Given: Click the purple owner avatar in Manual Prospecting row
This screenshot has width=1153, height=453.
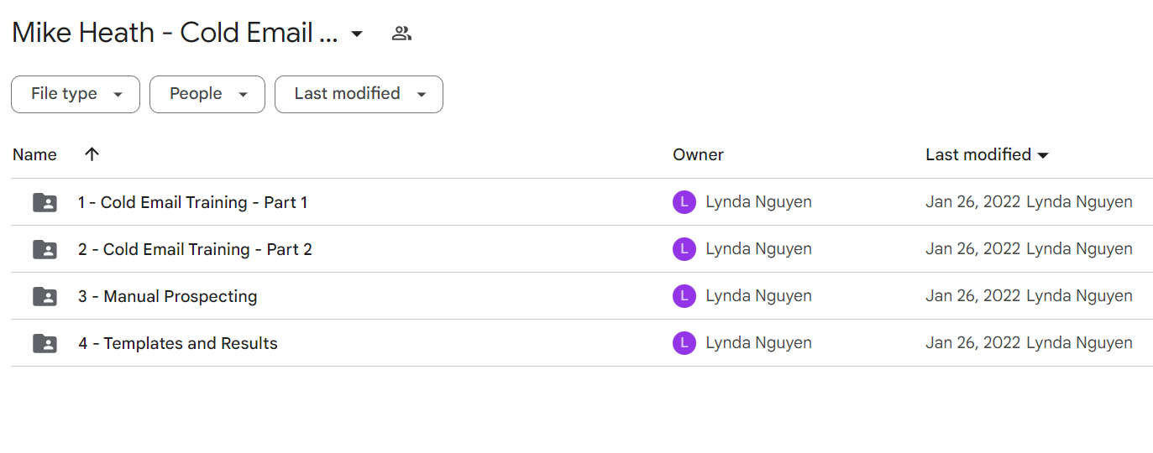Looking at the screenshot, I should click(x=684, y=296).
